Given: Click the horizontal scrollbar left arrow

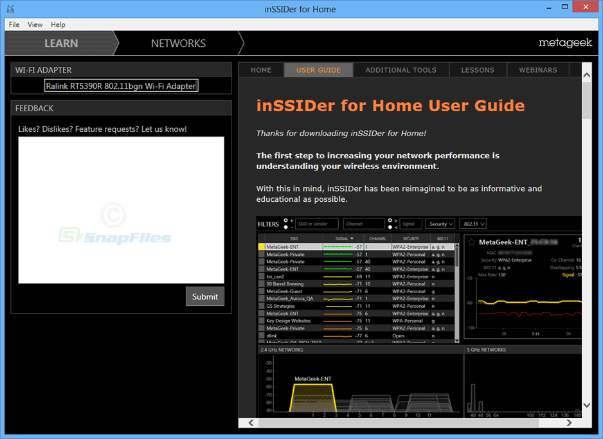Looking at the screenshot, I should 251,423.
